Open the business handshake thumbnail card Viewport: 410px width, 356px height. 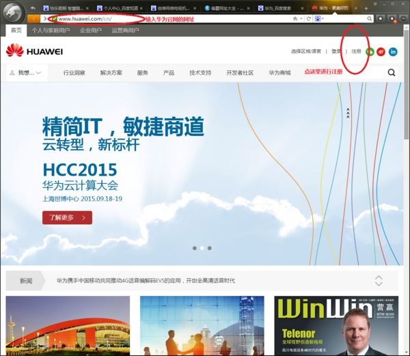click(x=202, y=325)
